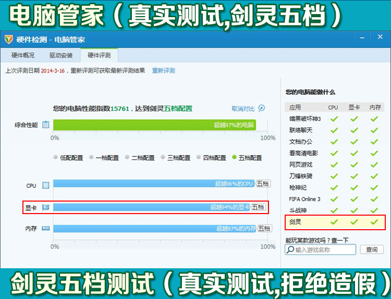The width and height of the screenshot is (391, 299).
Task: Click the 内存 checkmark for 剑灵
Action: (x=374, y=221)
